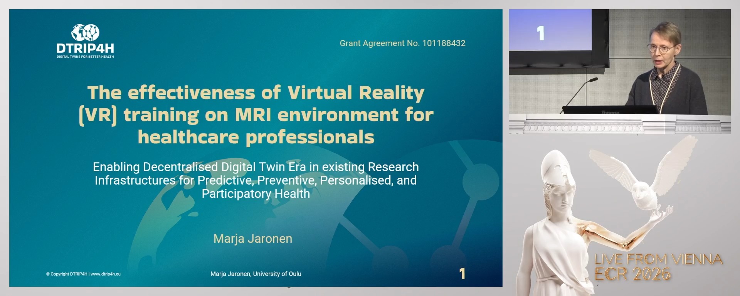This screenshot has height=296, width=740.
Task: Click "DIGITAL TWINS FOR BETTER HEALTH" tagline
Action: pyautogui.click(x=85, y=57)
